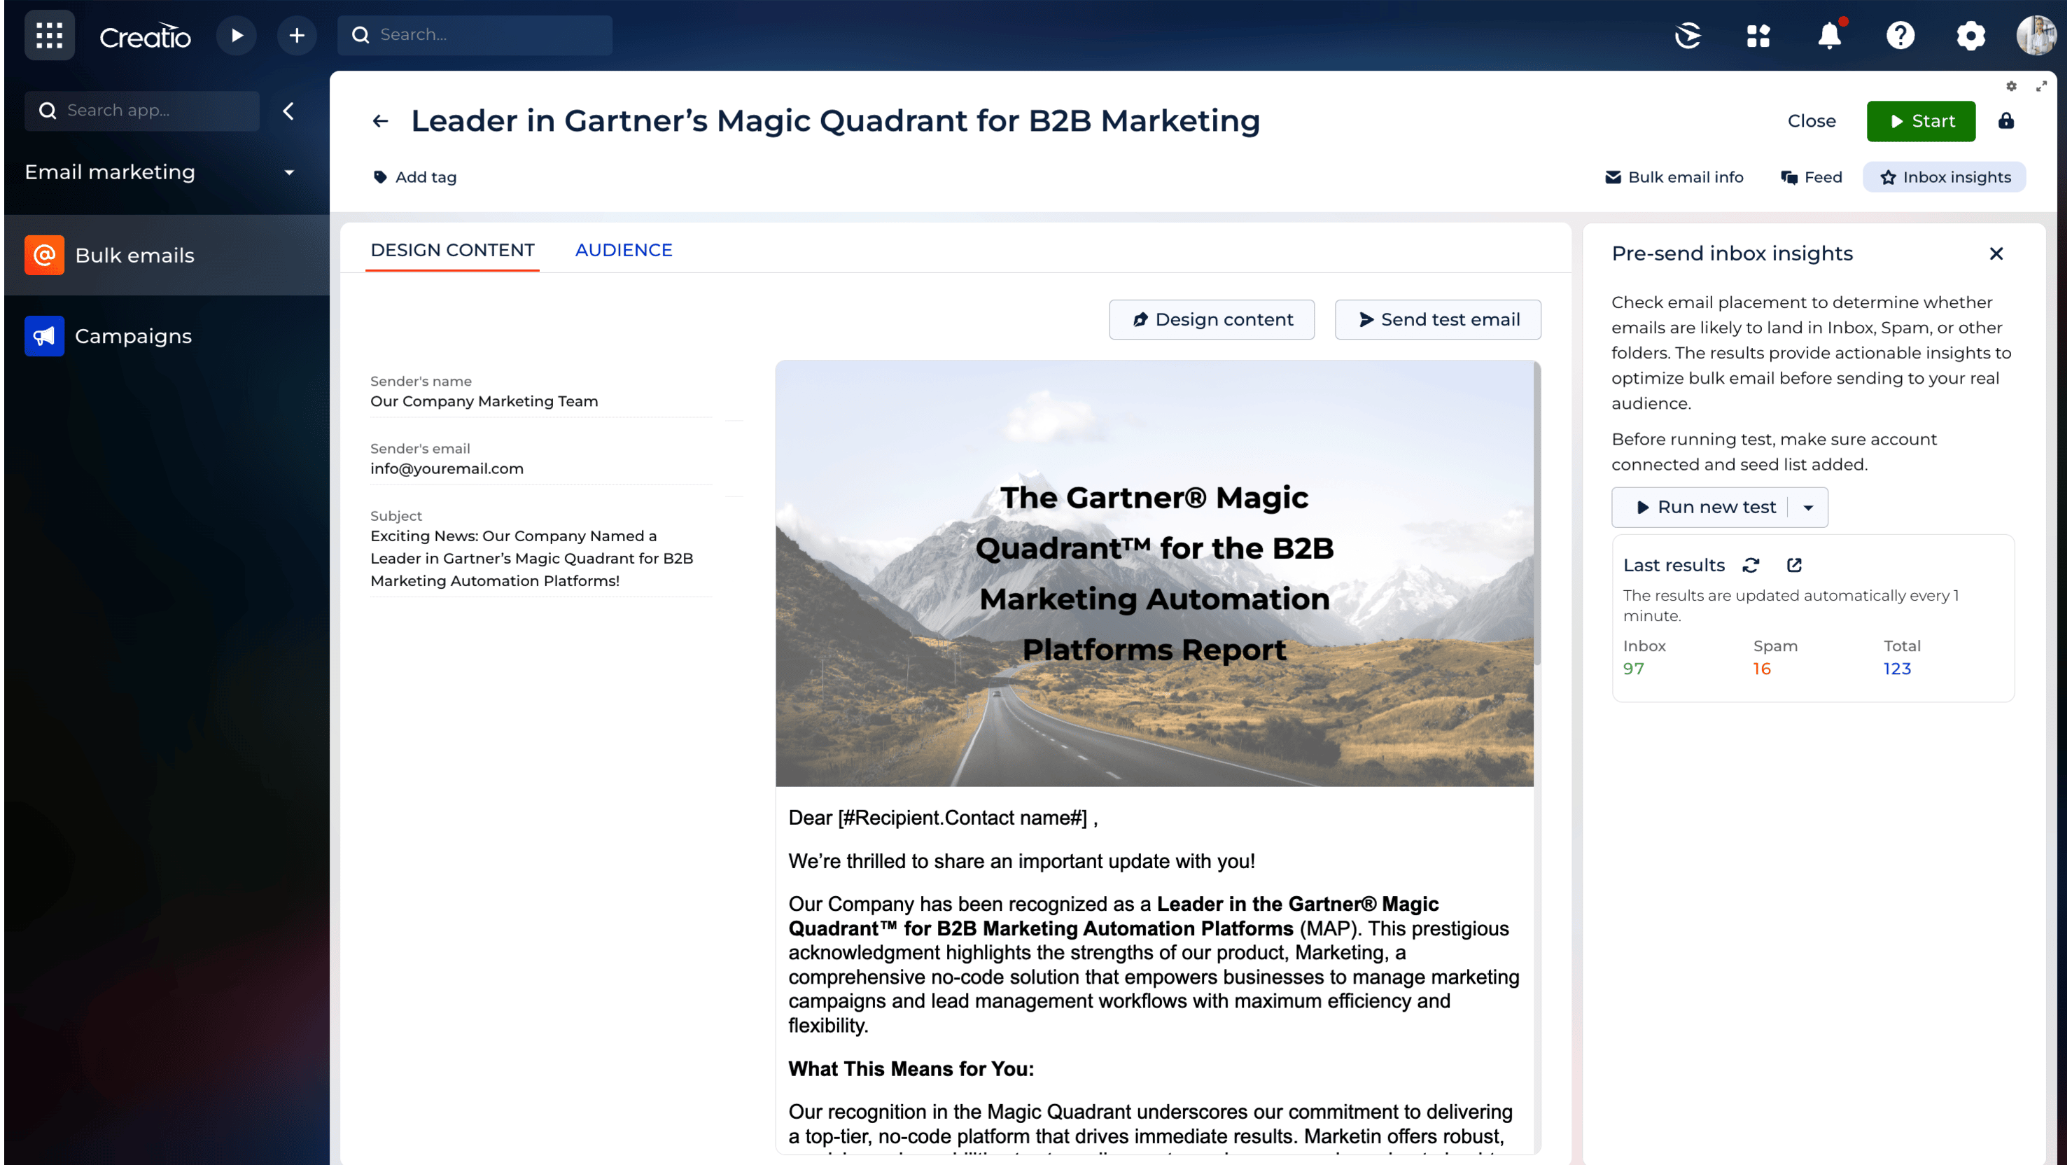Image resolution: width=2072 pixels, height=1165 pixels.
Task: Click the Close button in header
Action: [x=1812, y=122]
